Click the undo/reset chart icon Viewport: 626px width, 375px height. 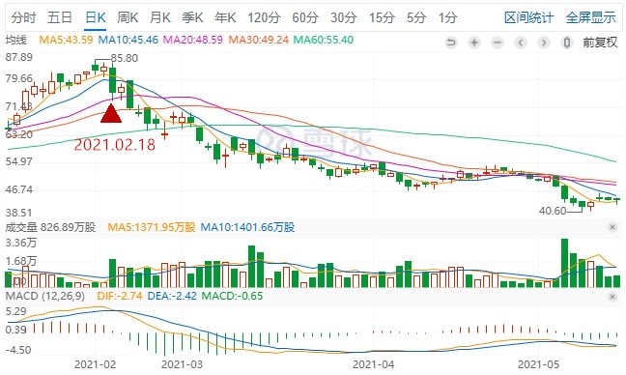(451, 42)
